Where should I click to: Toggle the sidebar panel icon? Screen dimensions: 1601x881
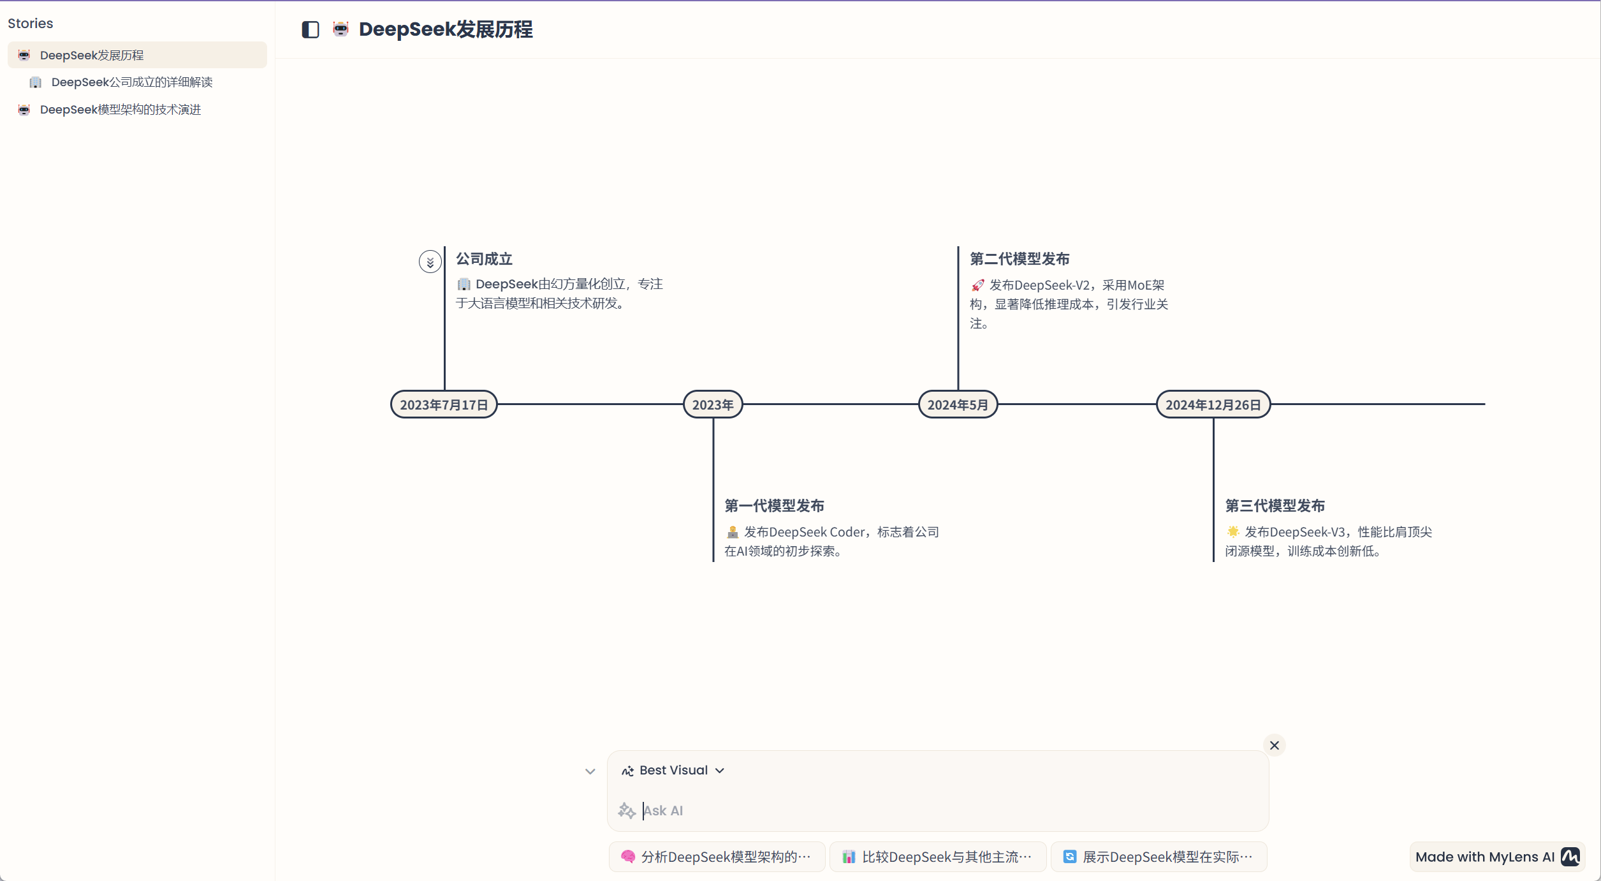point(311,29)
